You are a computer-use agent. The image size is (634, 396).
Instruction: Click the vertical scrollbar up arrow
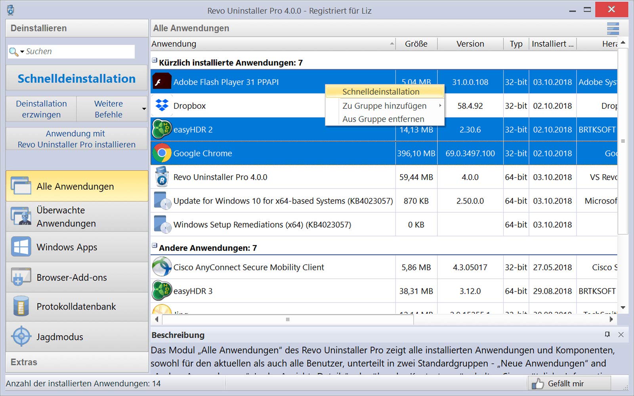[623, 42]
